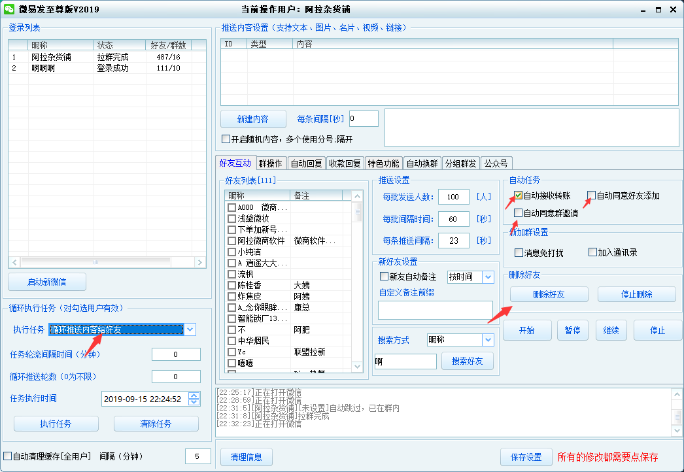This screenshot has height=472, width=684.
Task: Maximize the 微易发 window
Action: (x=658, y=10)
